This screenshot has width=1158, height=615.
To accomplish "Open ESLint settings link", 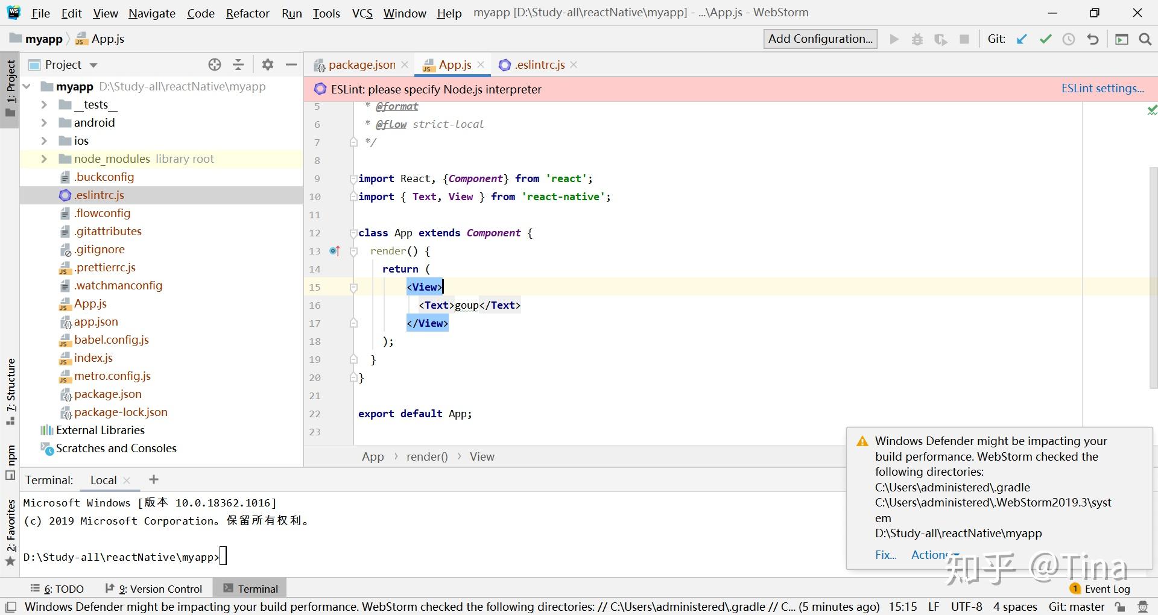I will 1103,89.
